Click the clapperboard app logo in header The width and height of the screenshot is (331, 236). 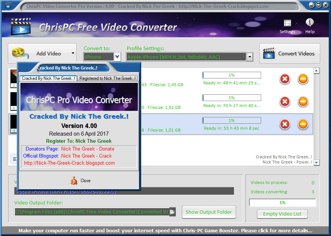pos(21,26)
